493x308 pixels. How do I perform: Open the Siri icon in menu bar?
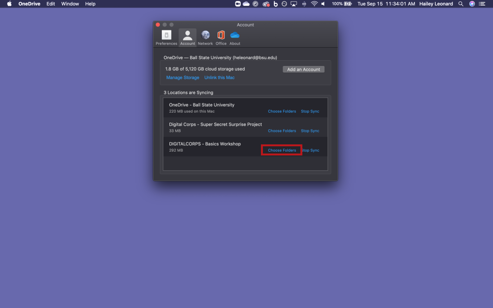pyautogui.click(x=472, y=4)
